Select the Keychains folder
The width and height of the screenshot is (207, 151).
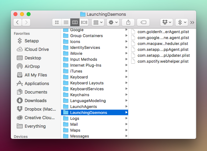pos(95,95)
